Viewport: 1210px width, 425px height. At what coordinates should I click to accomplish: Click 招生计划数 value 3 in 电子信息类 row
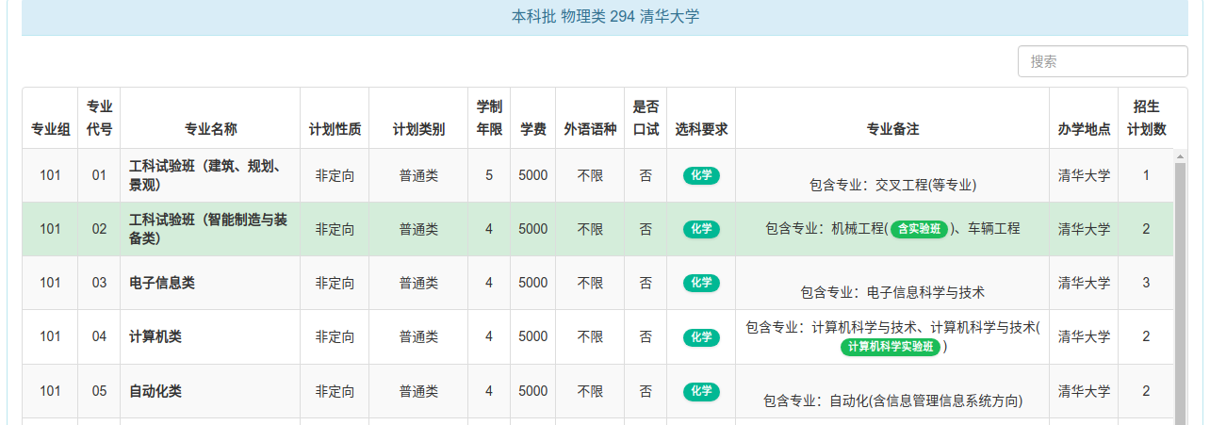click(x=1147, y=283)
